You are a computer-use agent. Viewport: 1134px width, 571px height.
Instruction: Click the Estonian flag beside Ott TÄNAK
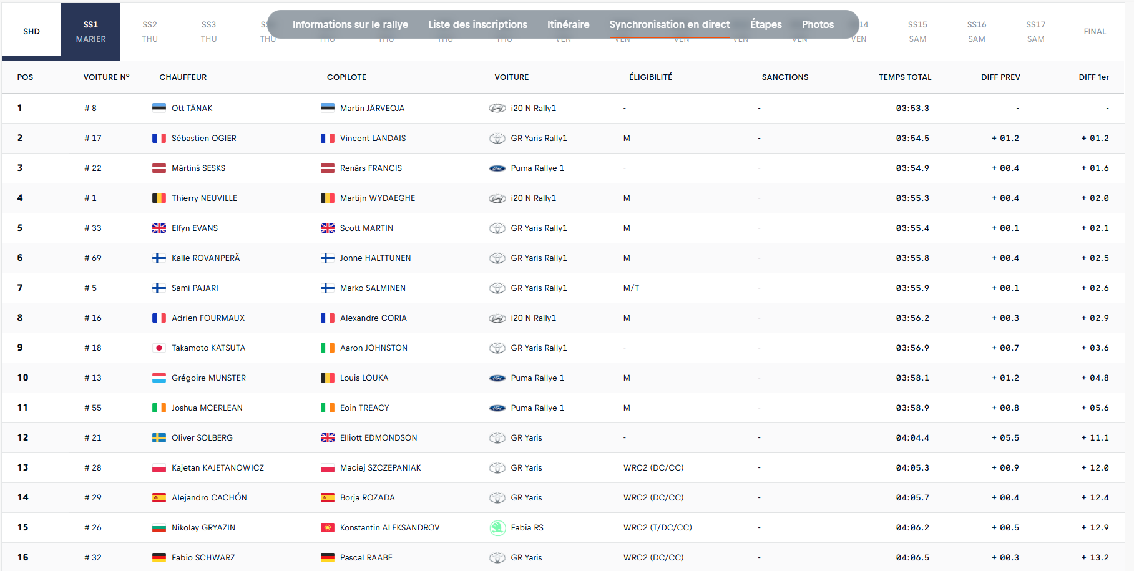point(159,108)
